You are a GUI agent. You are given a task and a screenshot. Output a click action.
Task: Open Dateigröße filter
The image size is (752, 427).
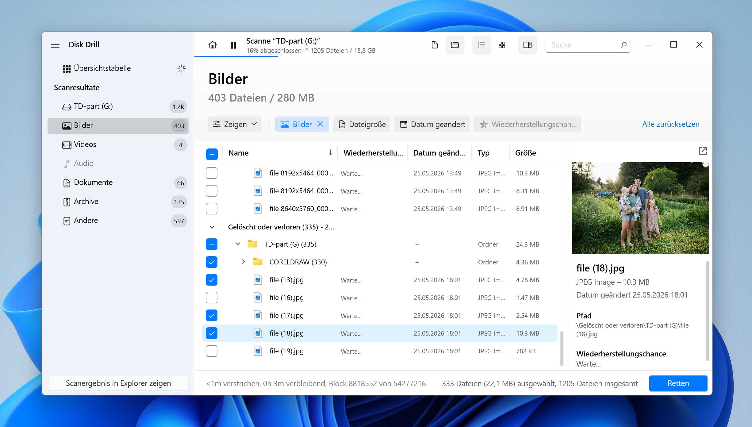pyautogui.click(x=362, y=124)
